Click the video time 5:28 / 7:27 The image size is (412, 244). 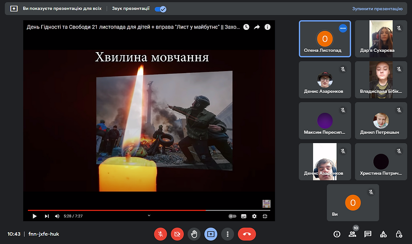click(x=73, y=216)
